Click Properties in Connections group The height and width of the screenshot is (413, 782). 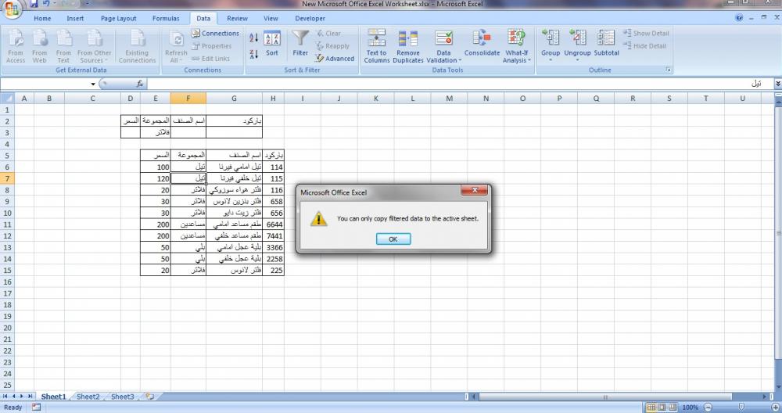pyautogui.click(x=211, y=46)
